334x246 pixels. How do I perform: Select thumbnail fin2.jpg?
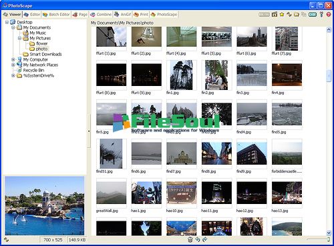click(x=216, y=75)
